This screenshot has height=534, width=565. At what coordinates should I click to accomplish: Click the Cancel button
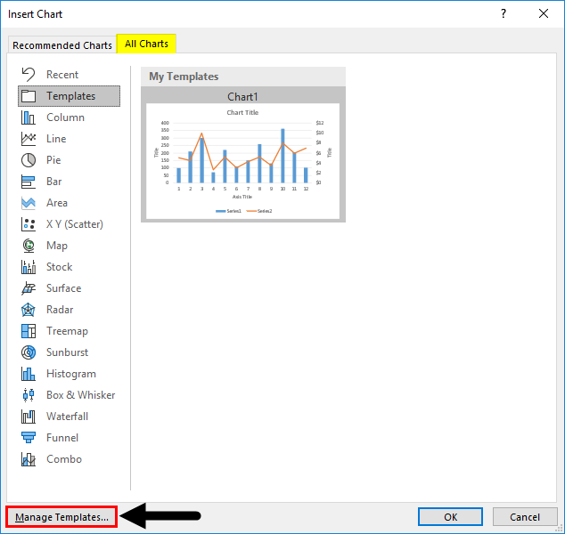(524, 517)
